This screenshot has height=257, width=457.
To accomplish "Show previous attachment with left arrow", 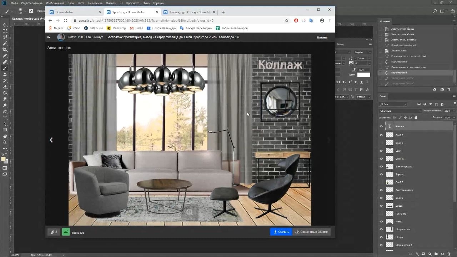I will tap(51, 140).
